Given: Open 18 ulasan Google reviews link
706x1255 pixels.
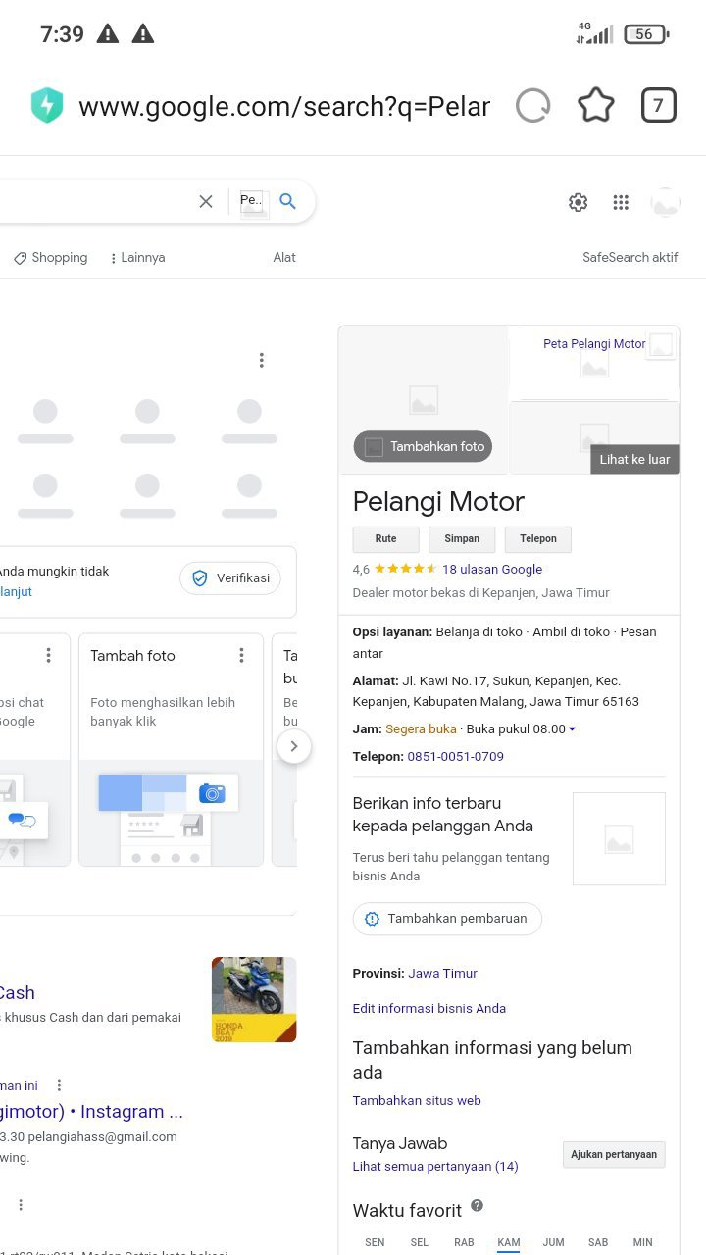Looking at the screenshot, I should tap(492, 569).
